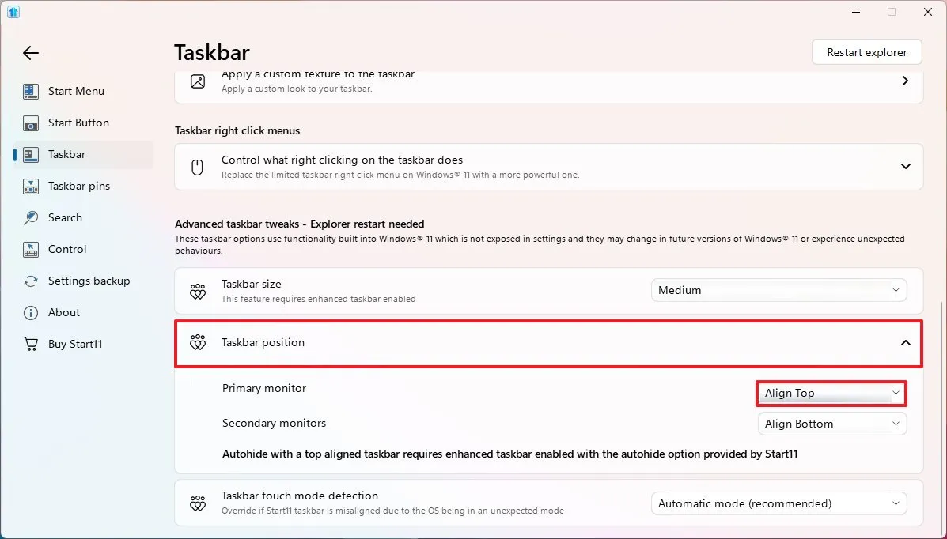Click the back arrow icon
The image size is (947, 539).
30,53
